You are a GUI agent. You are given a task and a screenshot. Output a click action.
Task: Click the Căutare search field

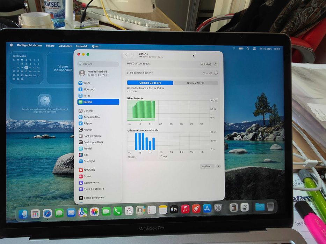coord(98,64)
